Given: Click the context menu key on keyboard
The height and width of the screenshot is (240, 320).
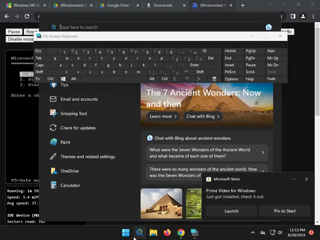Looking at the screenshot, I should click(x=214, y=79).
